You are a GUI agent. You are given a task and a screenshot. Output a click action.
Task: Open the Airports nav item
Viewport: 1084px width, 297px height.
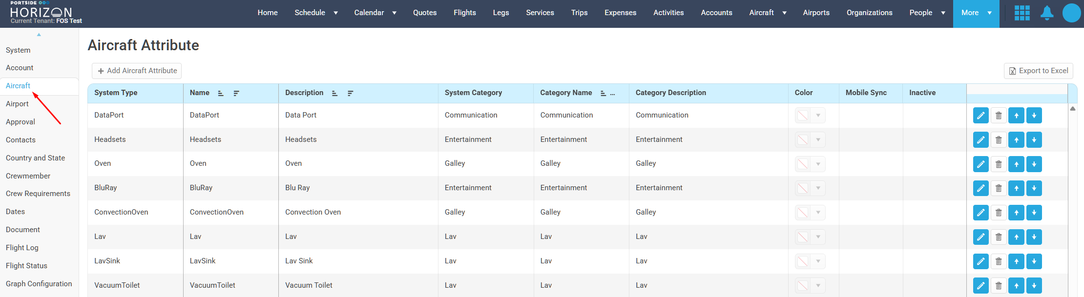[x=816, y=13]
